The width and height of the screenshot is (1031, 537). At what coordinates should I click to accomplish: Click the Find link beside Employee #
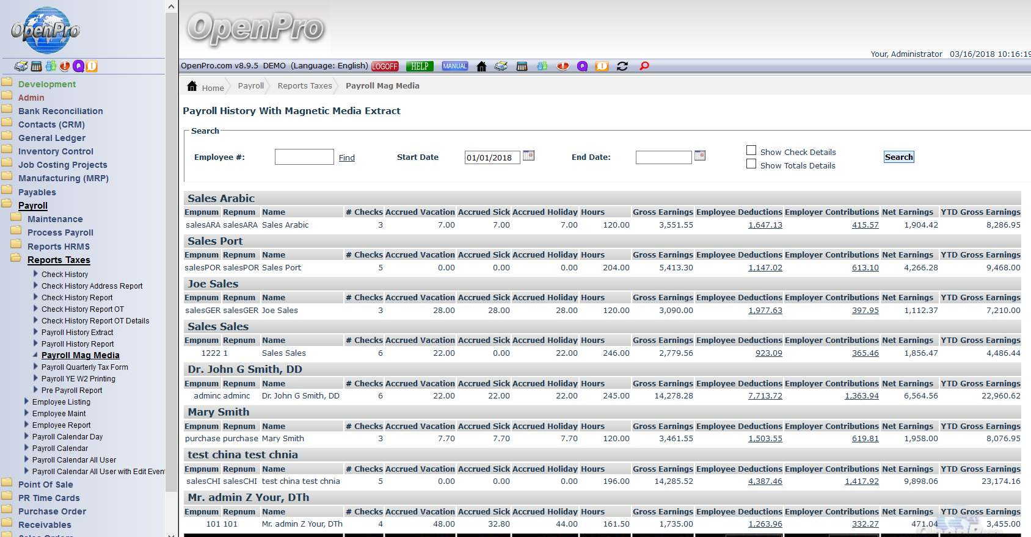(346, 158)
